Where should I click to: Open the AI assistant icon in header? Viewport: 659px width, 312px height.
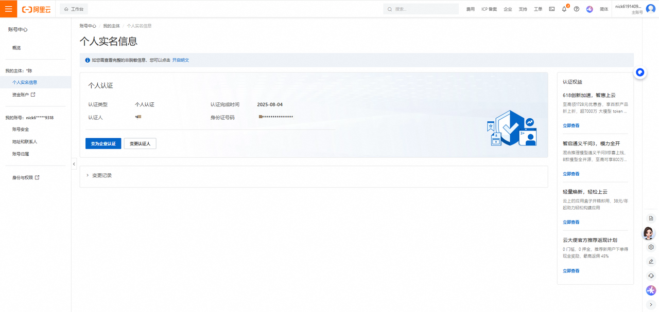[x=589, y=9]
